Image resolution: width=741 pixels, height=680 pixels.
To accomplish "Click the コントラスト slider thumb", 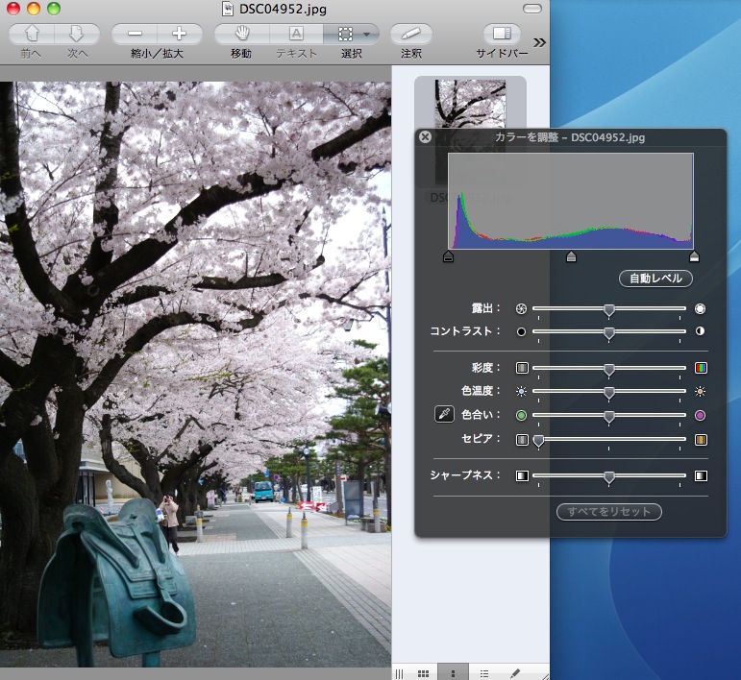I will (609, 333).
